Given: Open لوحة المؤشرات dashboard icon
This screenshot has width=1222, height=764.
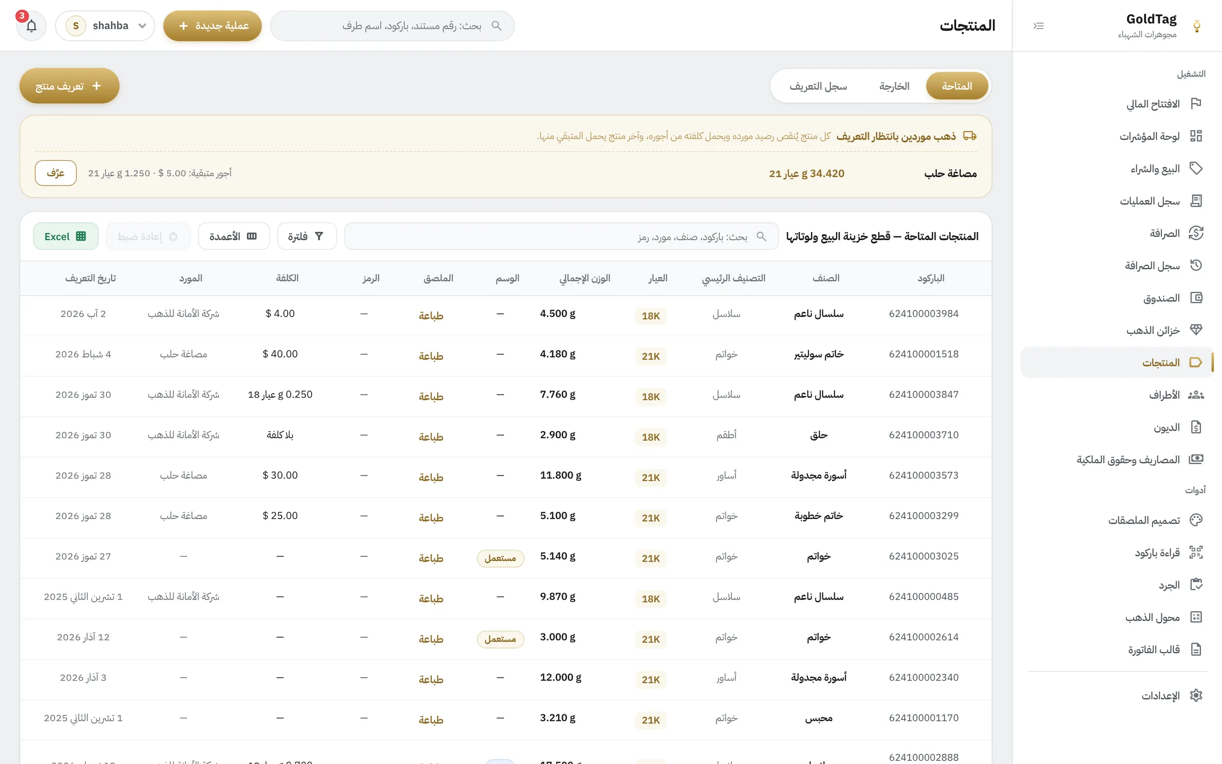Looking at the screenshot, I should 1196,136.
